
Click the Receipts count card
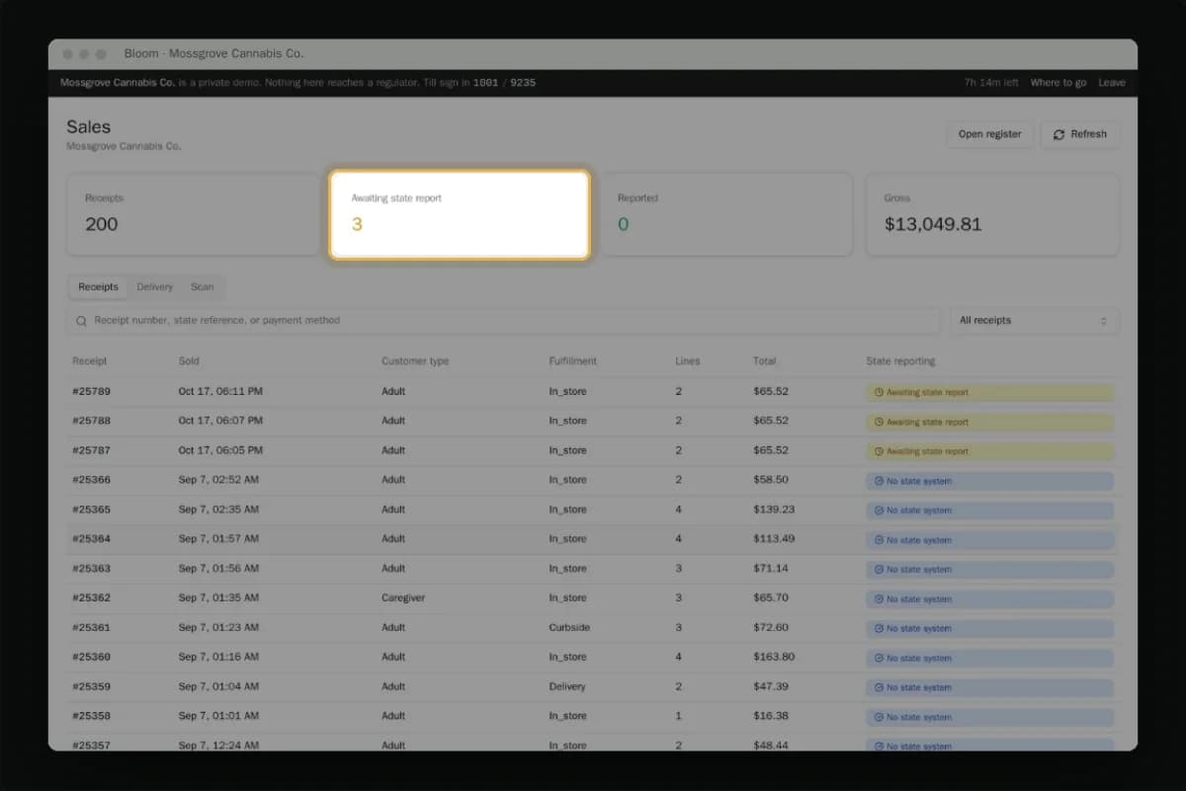[x=193, y=215]
